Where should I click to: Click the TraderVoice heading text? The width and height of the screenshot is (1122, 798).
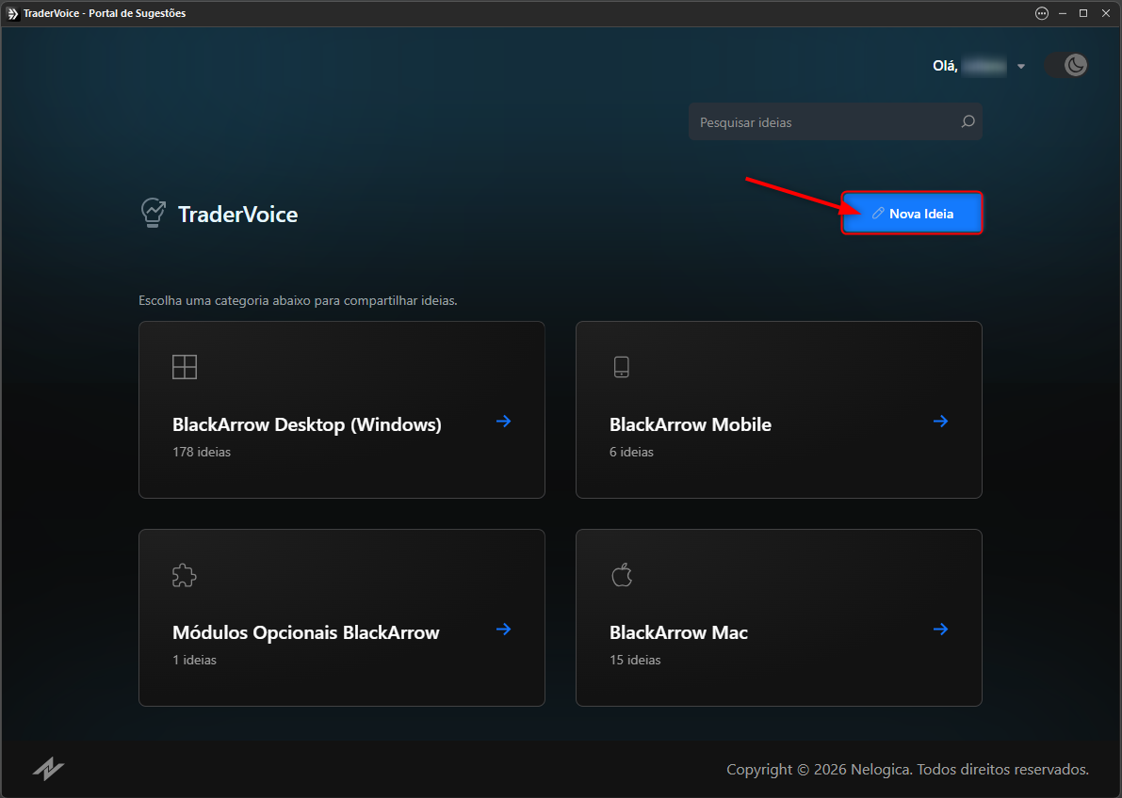tap(237, 214)
